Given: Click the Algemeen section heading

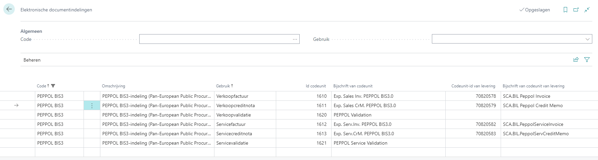Looking at the screenshot, I should coord(31,31).
